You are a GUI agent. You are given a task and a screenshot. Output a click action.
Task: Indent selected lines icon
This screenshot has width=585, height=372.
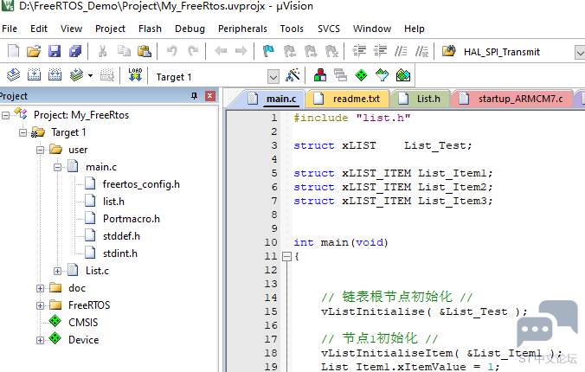tap(360, 51)
